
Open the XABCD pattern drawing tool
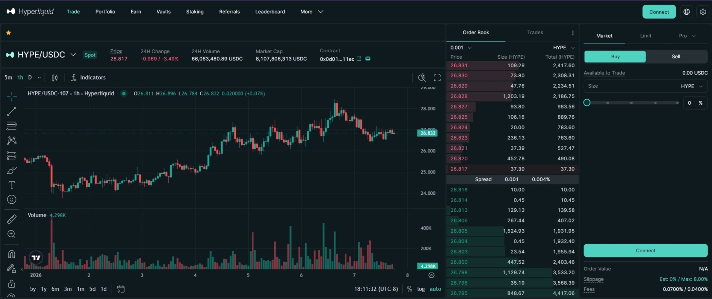click(x=11, y=141)
